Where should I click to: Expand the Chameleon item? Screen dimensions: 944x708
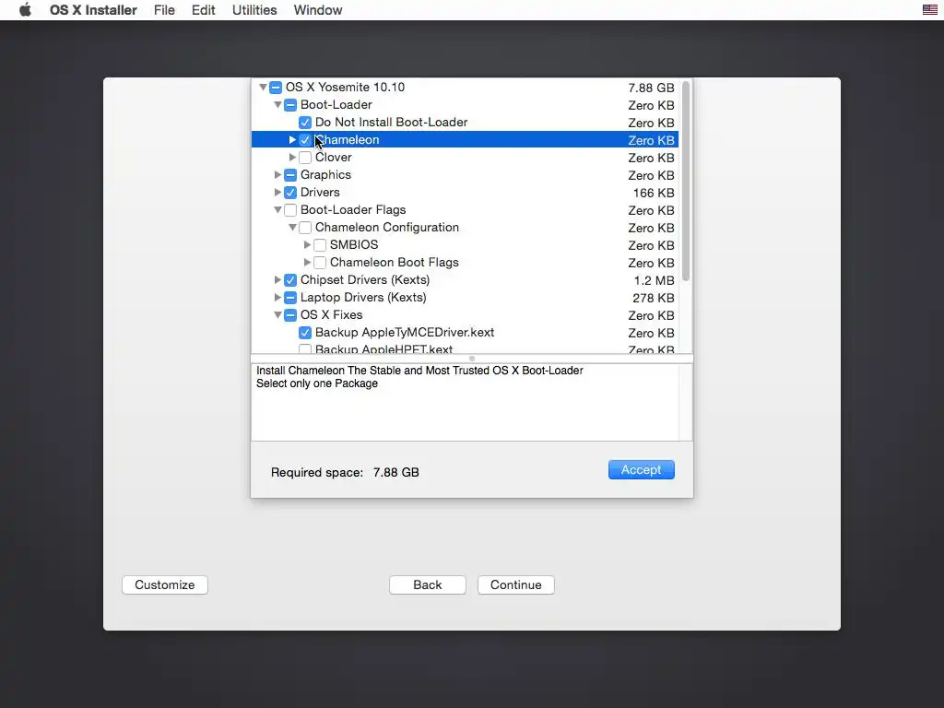[292, 140]
